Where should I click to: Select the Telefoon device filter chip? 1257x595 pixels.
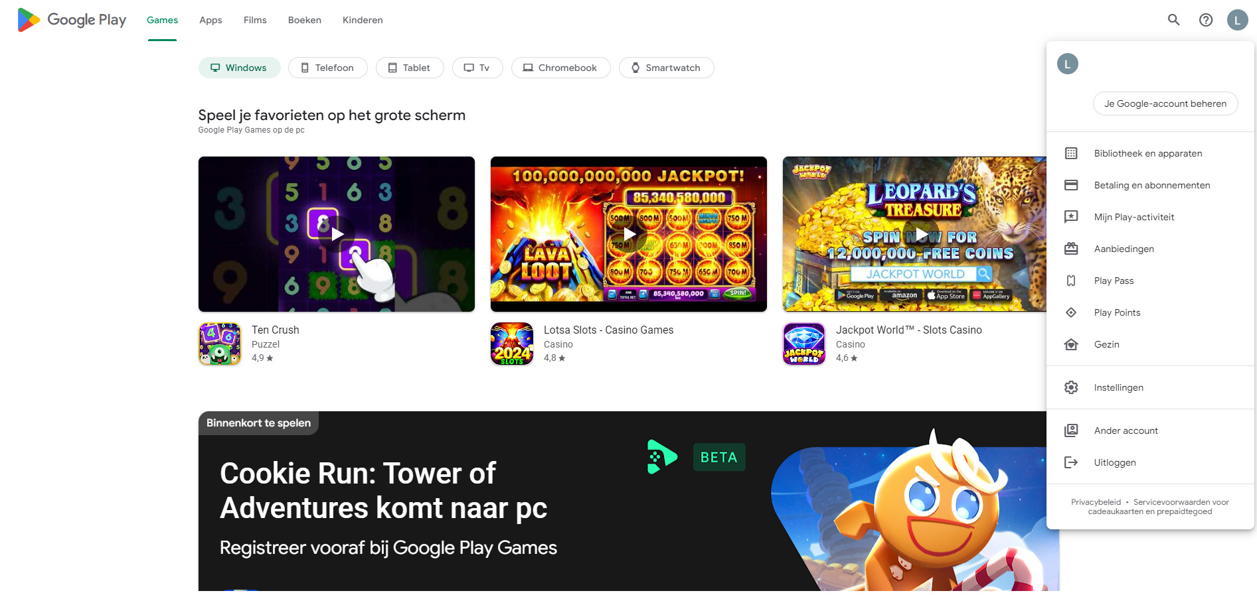point(328,68)
